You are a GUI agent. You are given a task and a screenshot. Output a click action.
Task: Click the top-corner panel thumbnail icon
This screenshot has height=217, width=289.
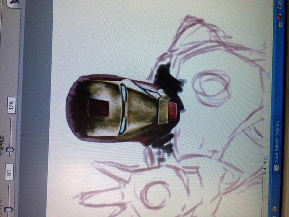13,2
